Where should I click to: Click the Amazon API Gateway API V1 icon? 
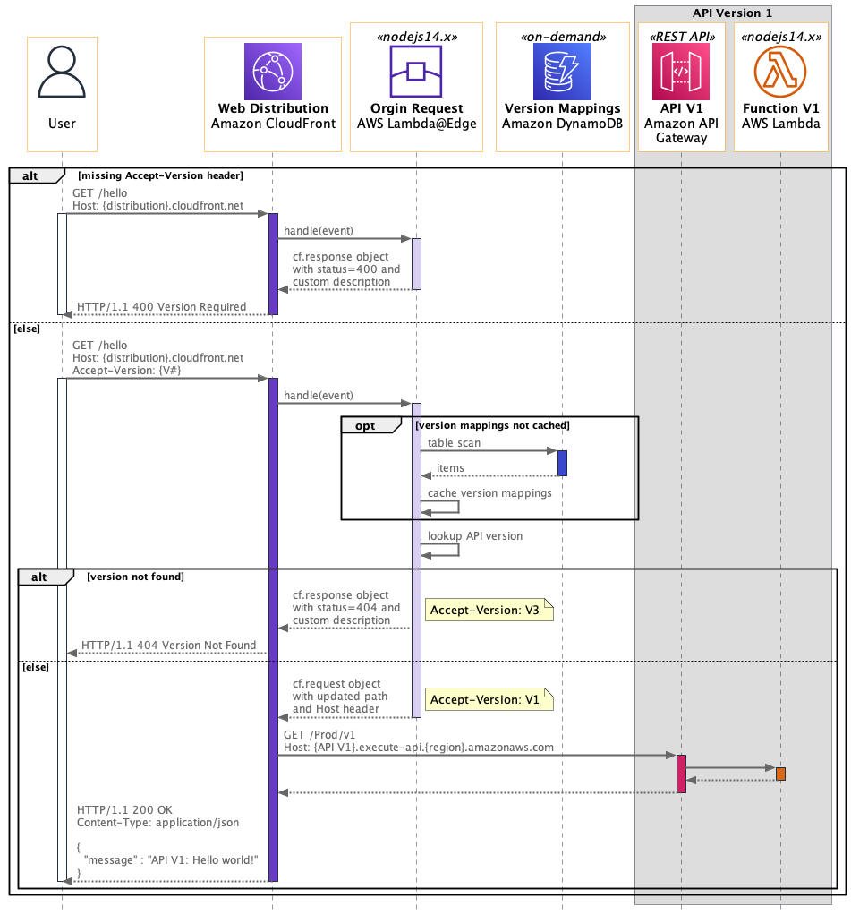coord(682,72)
